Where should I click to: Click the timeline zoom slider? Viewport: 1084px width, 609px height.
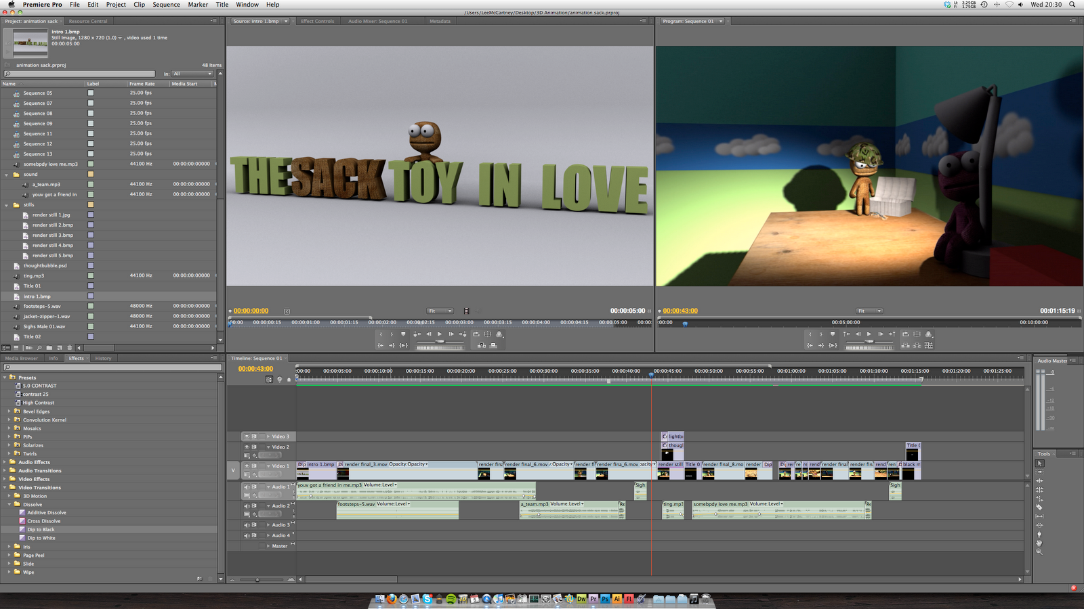point(257,579)
